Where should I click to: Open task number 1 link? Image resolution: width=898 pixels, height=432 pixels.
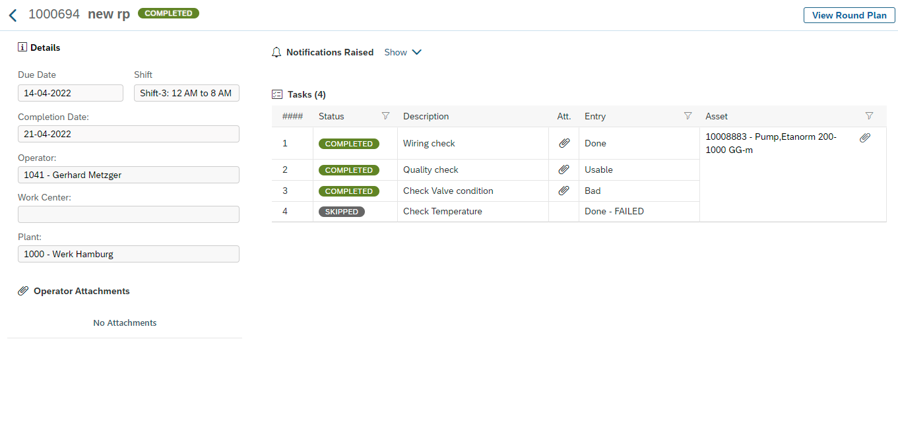click(x=285, y=143)
